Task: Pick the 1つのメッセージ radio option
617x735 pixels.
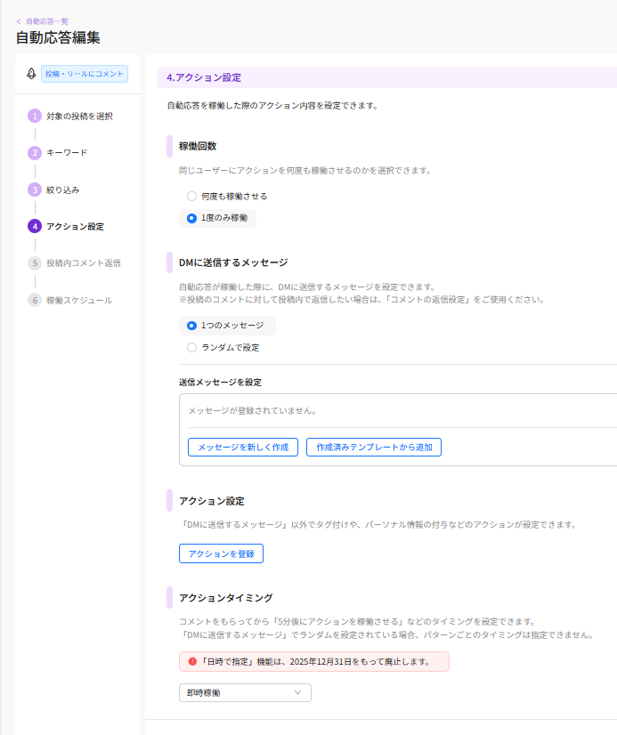Action: 191,326
